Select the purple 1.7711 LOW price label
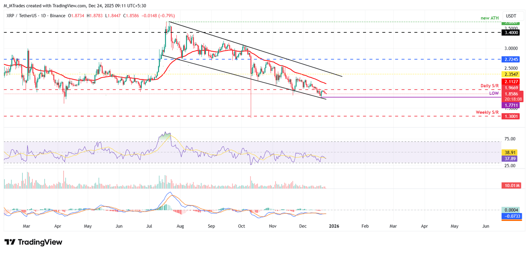Image resolution: width=529 pixels, height=253 pixels. coord(510,105)
